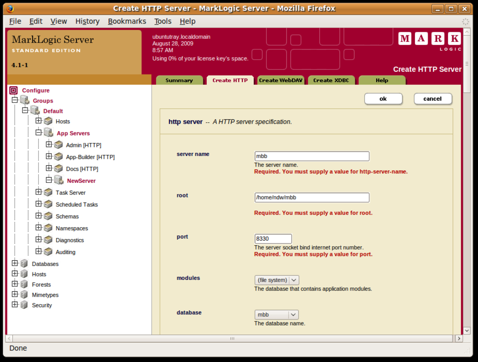Click the ok button

coord(383,99)
